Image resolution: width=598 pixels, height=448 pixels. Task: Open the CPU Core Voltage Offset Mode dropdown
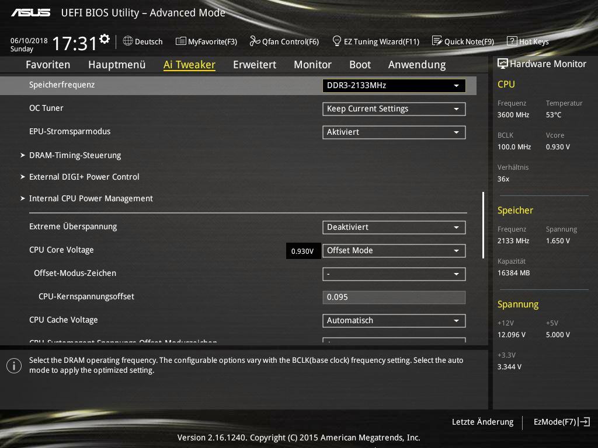394,251
